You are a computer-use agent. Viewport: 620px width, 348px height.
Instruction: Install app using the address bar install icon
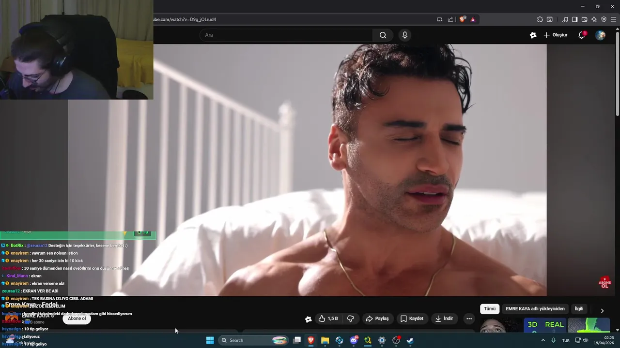point(439,19)
